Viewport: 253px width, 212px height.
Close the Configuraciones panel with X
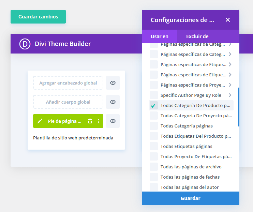coord(228,20)
